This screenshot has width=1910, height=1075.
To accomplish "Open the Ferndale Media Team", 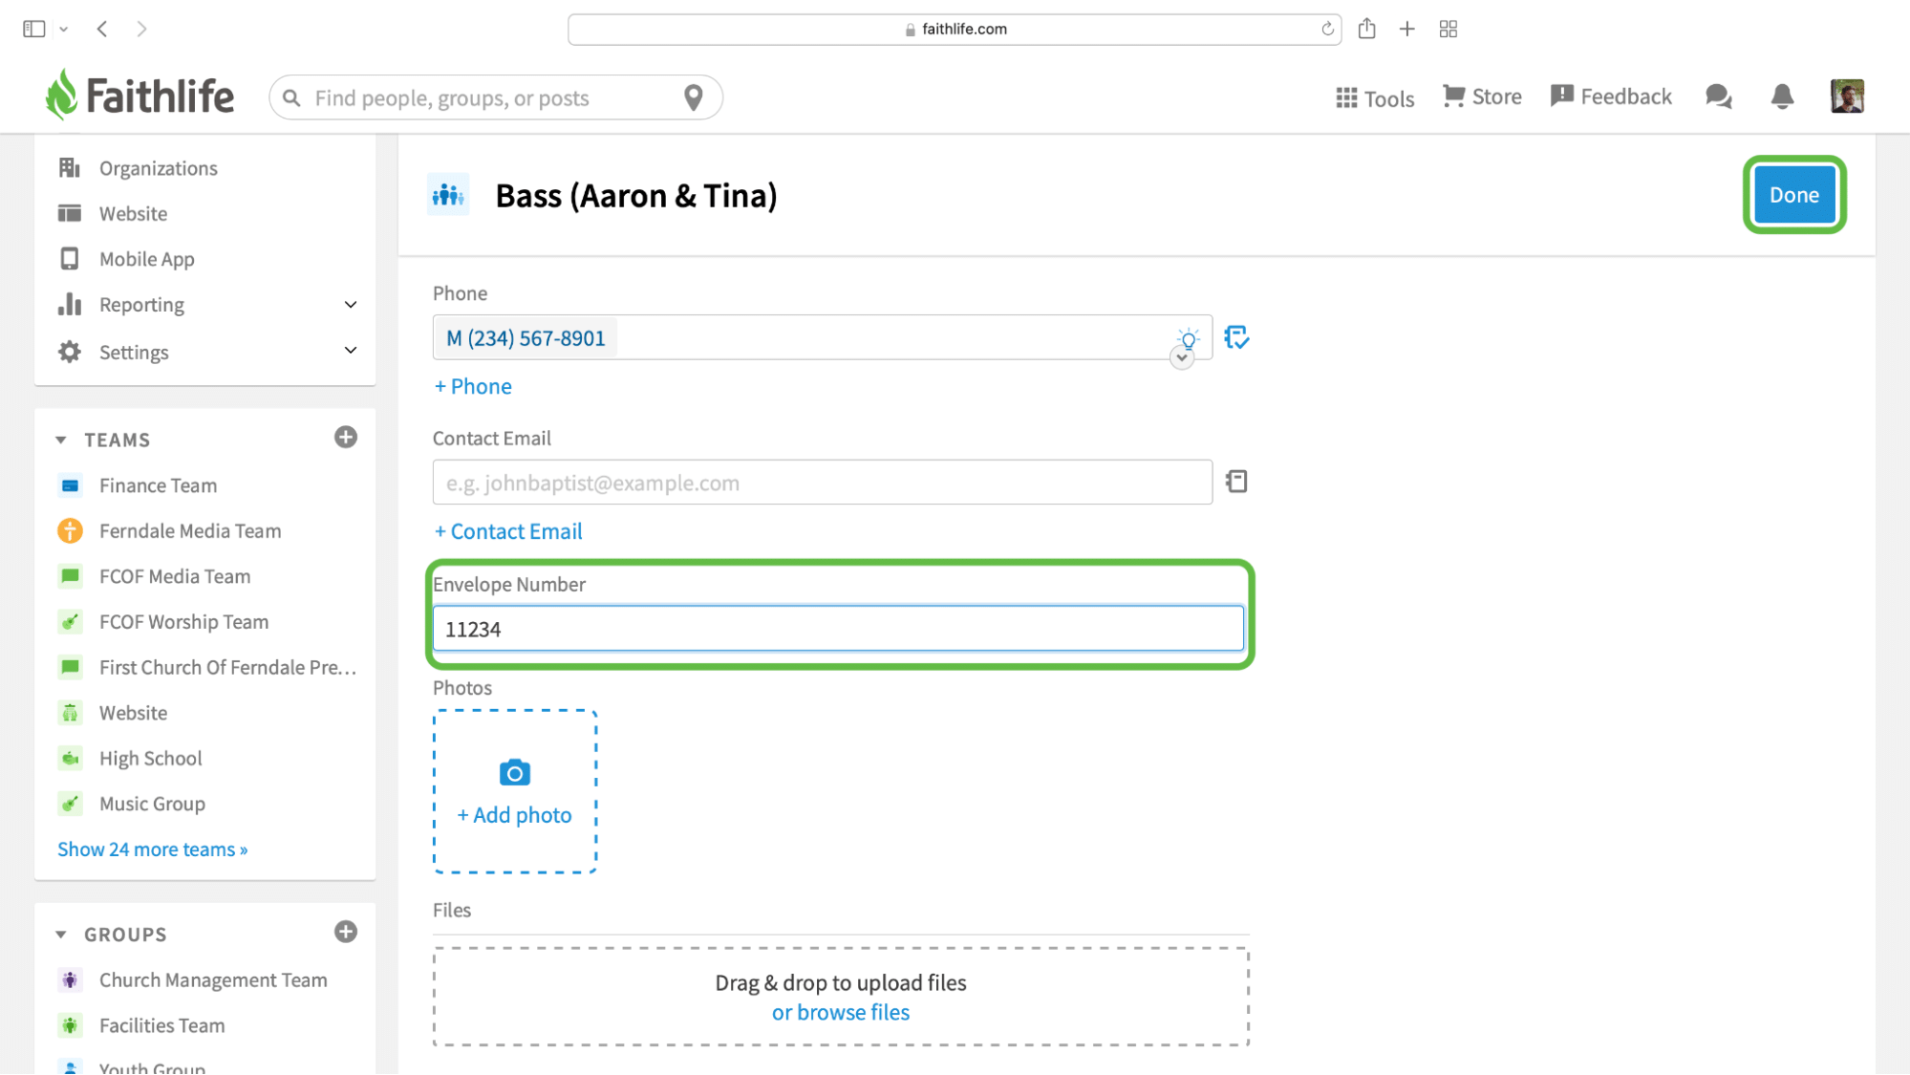I will point(190,531).
